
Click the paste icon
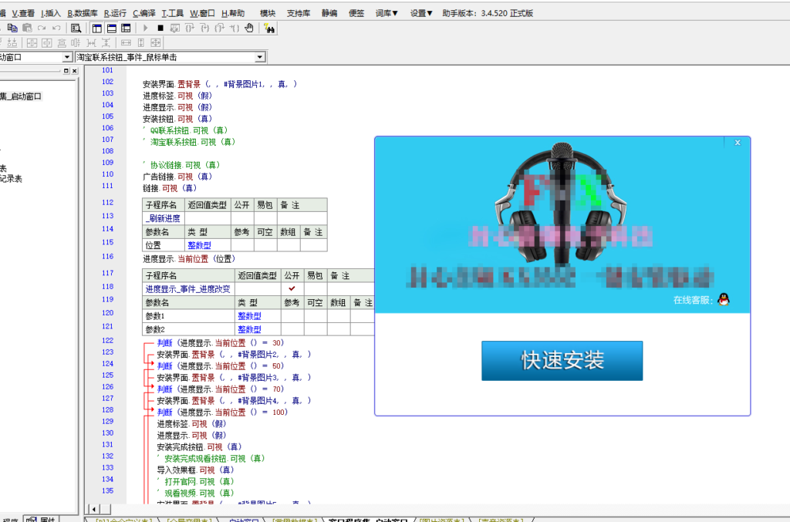point(26,28)
